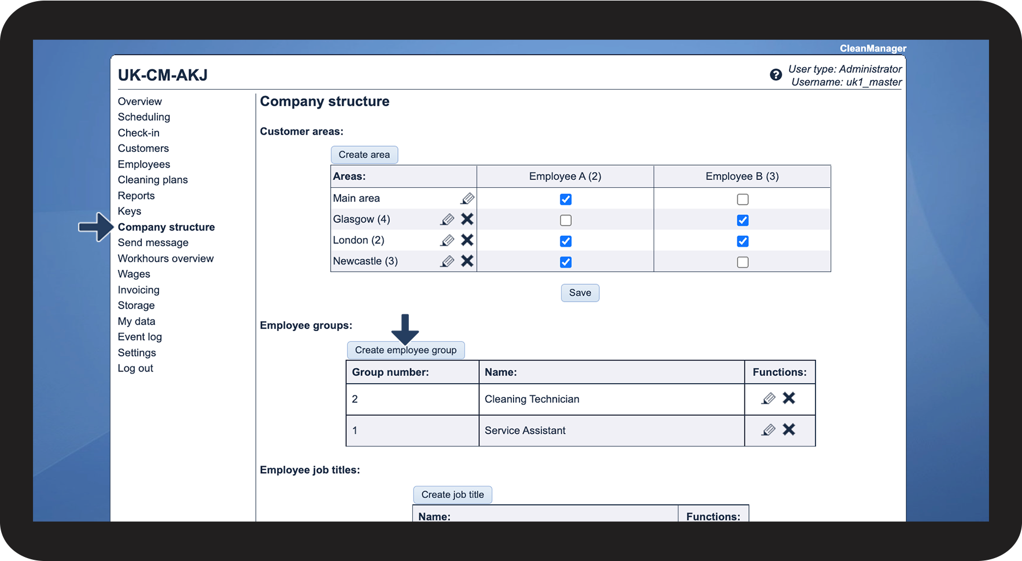Edit the Main area with pencil icon
The height and width of the screenshot is (561, 1022).
(467, 199)
